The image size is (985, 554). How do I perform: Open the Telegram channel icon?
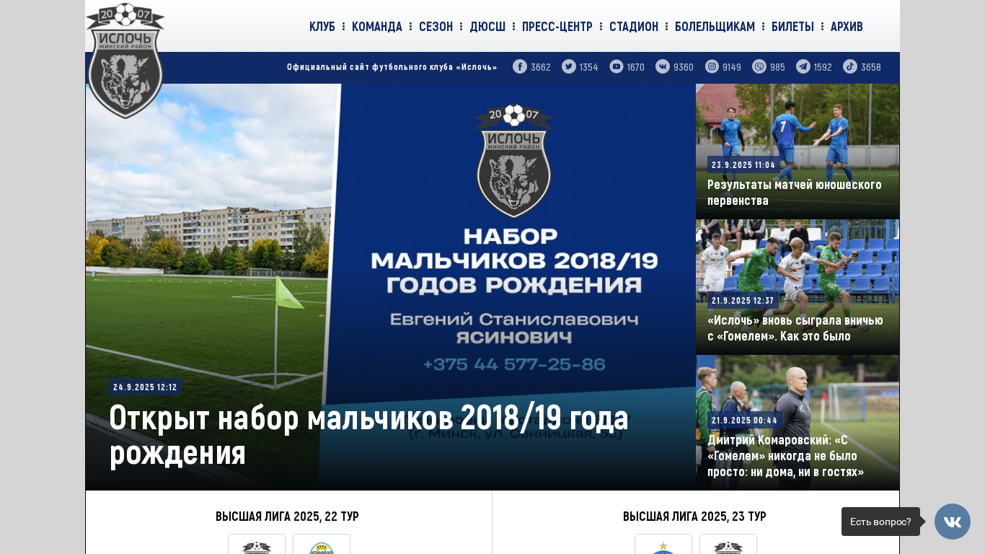click(803, 66)
